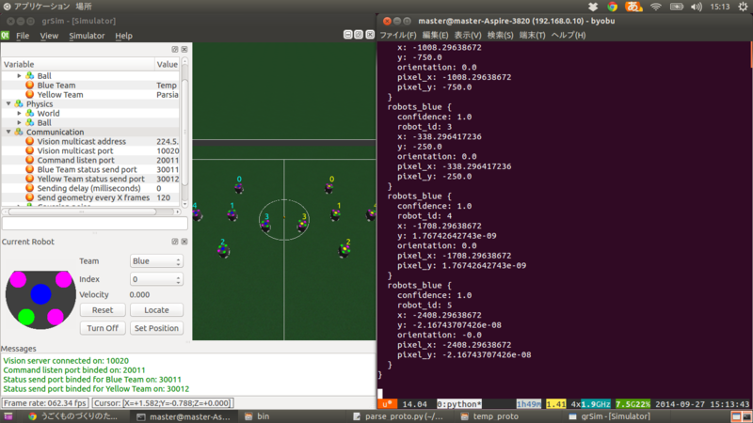Switch to temp_proto taskbar window
This screenshot has height=423, width=753.
coord(489,416)
